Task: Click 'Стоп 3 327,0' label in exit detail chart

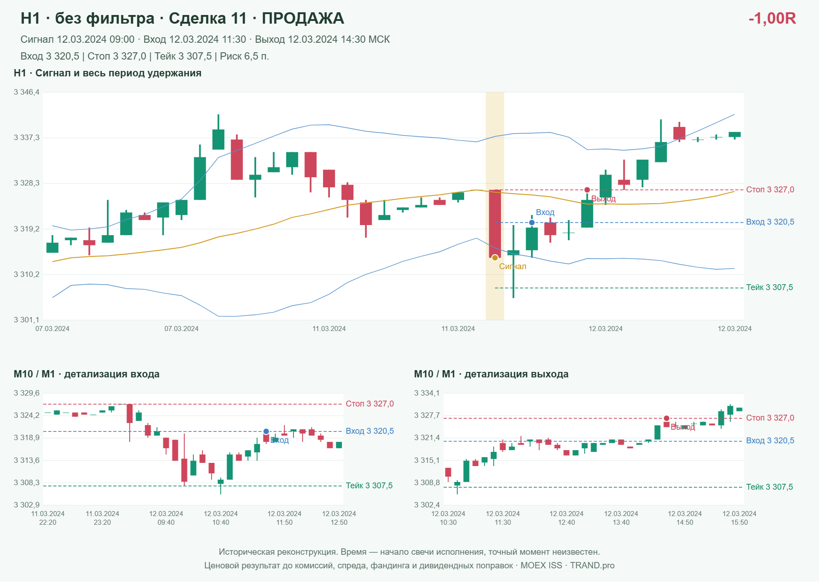Action: coord(770,418)
